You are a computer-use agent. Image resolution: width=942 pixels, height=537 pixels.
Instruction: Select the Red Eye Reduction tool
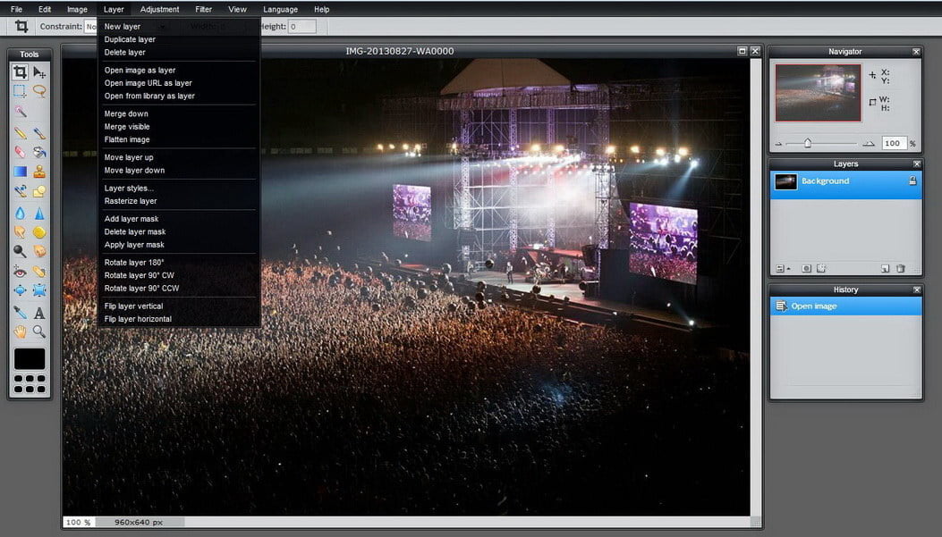point(20,272)
